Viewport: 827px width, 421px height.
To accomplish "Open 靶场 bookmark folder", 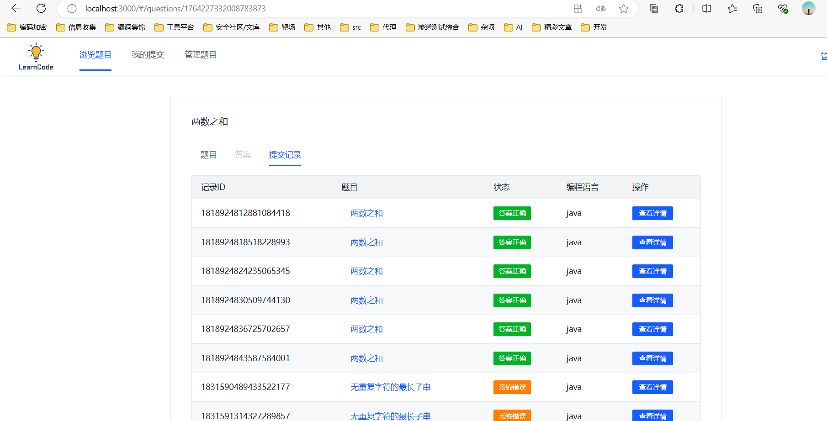I will pyautogui.click(x=282, y=27).
